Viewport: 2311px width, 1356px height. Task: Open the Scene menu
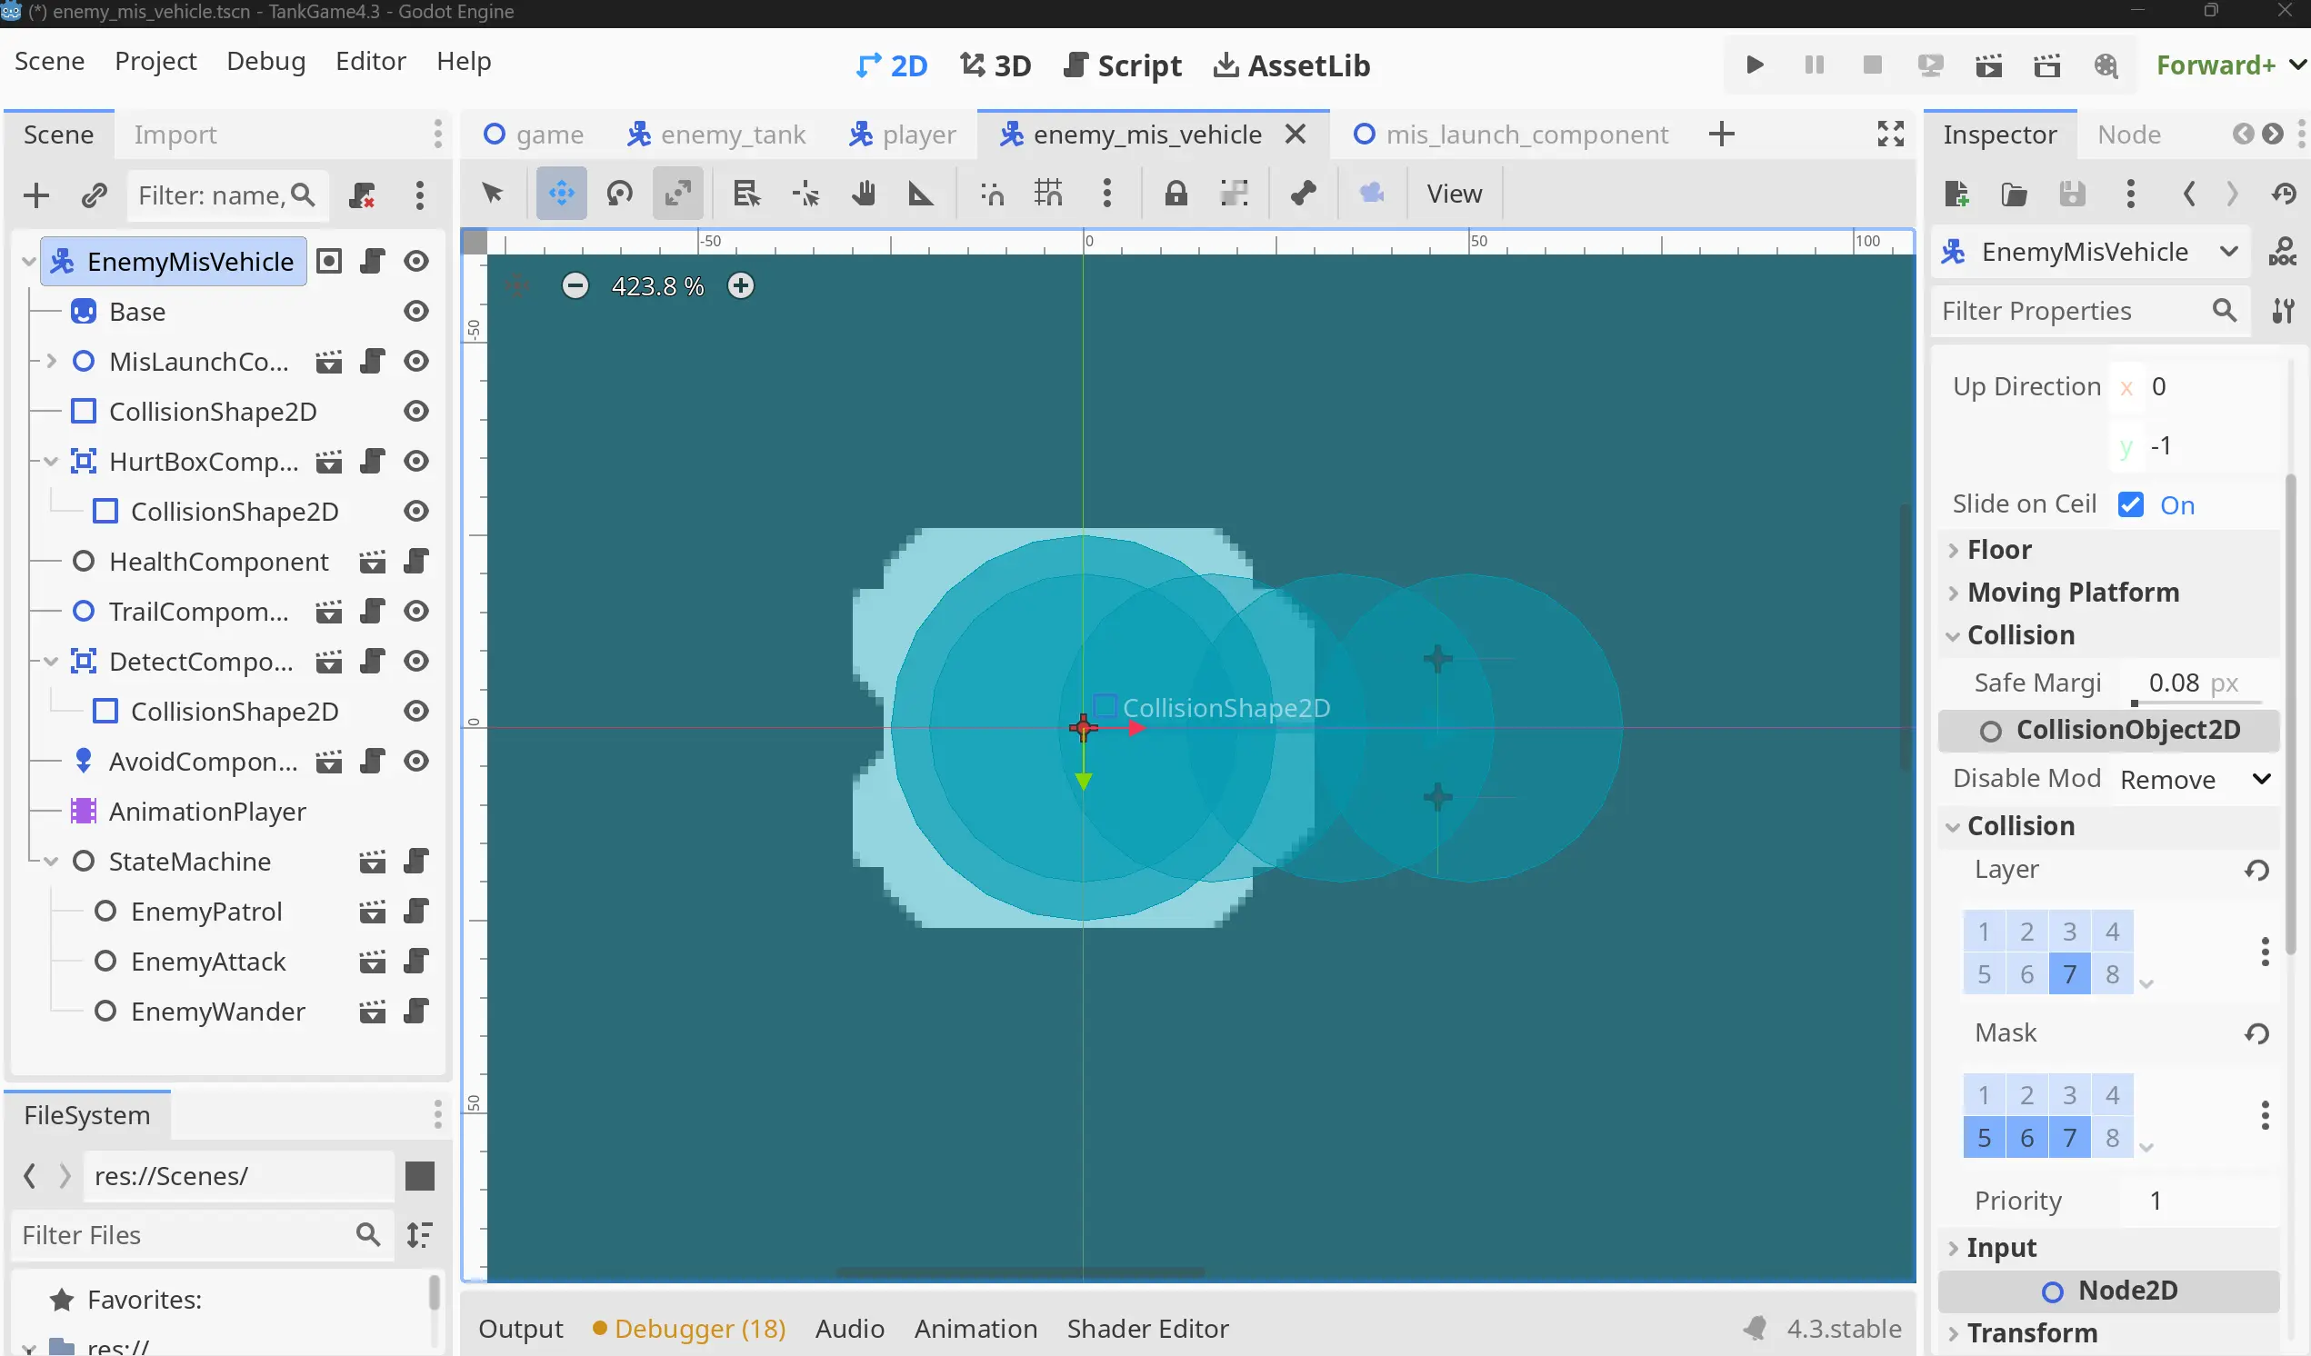pos(49,62)
